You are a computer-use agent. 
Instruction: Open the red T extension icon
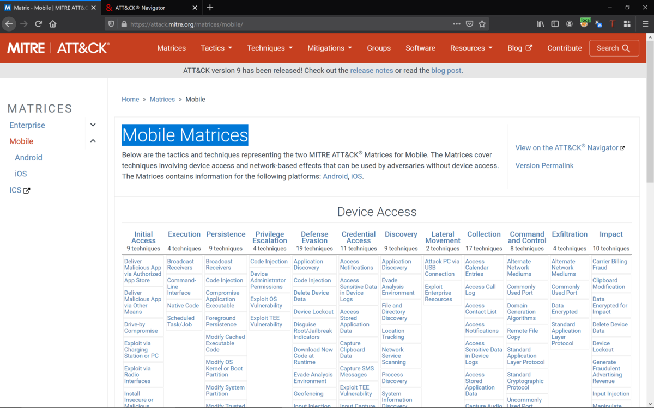point(613,24)
